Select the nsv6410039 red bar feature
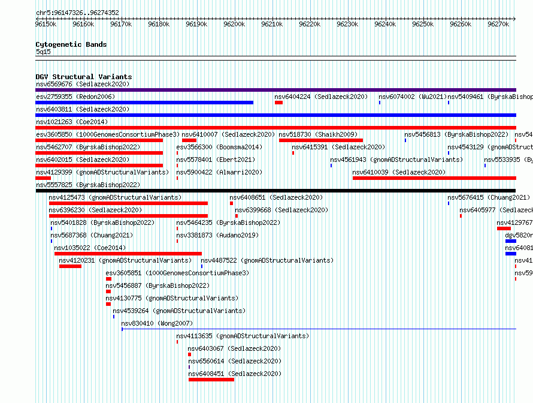 click(434, 178)
